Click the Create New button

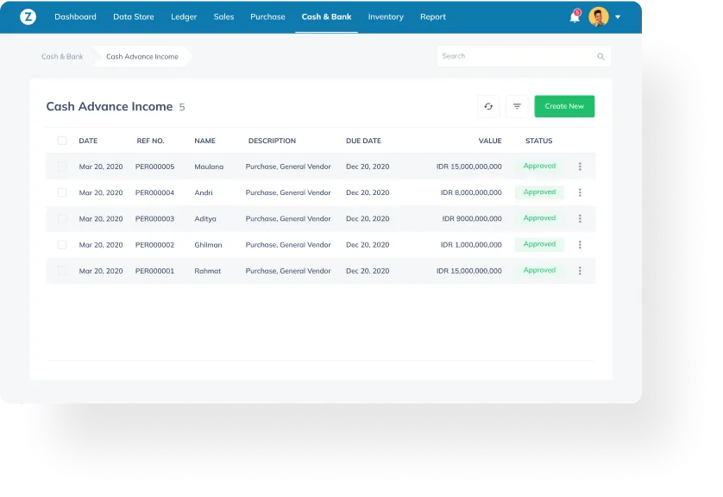point(564,106)
